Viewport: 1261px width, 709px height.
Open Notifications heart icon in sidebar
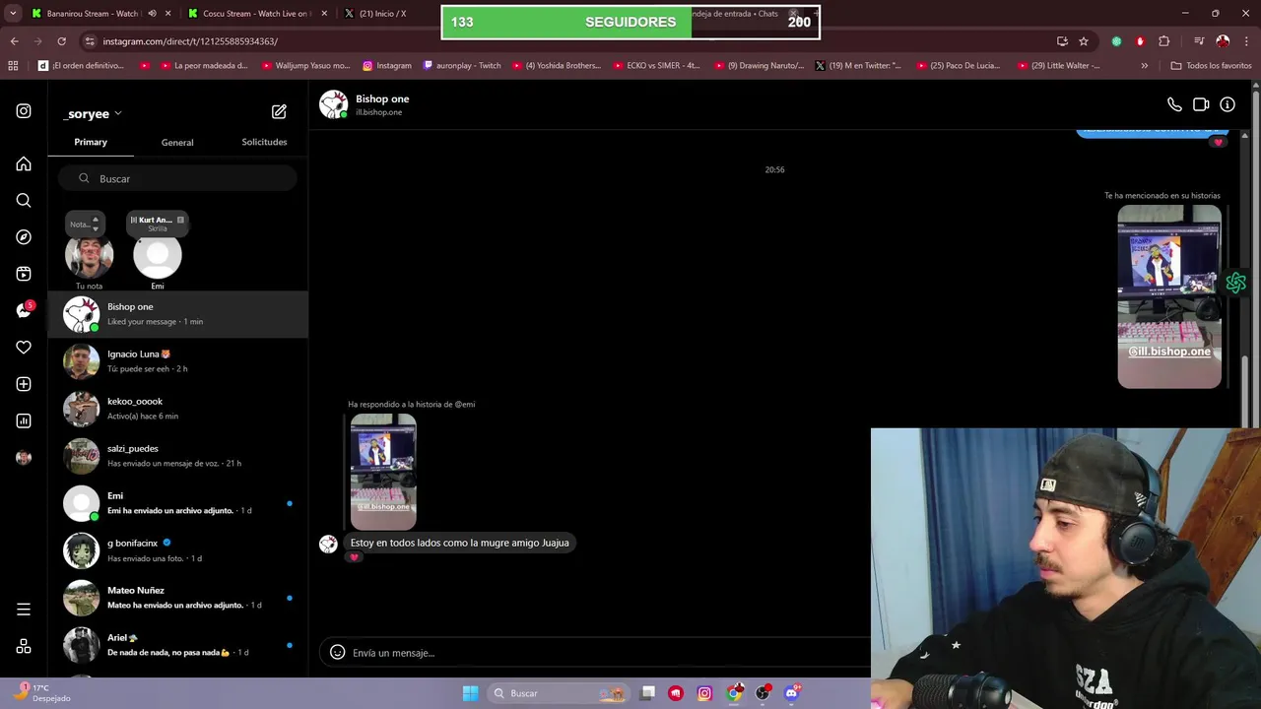point(24,348)
